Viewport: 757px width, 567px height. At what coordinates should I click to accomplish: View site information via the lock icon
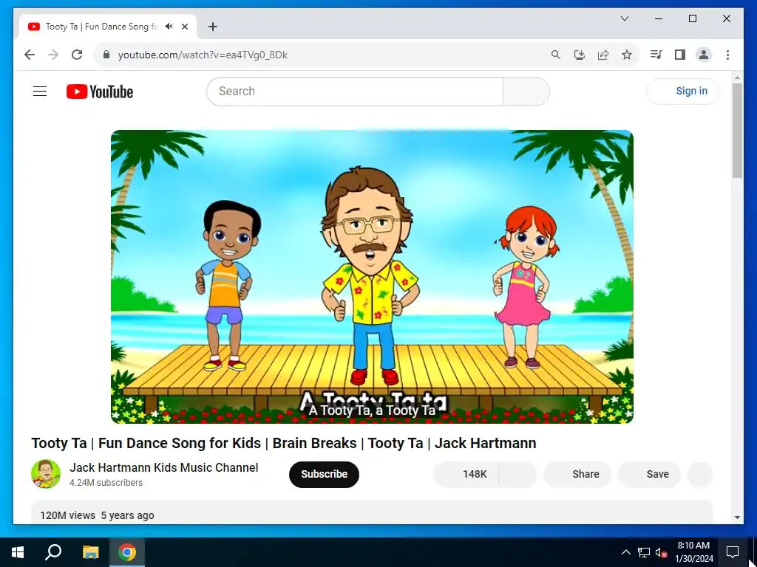[106, 55]
